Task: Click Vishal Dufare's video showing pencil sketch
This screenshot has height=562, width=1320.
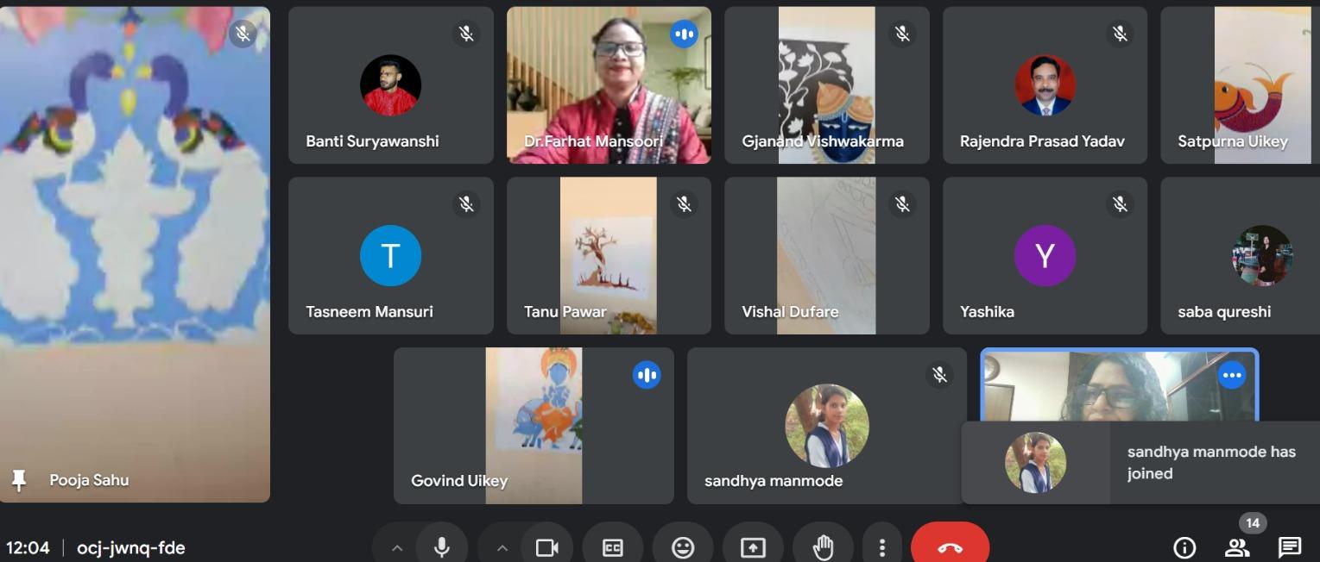Action: pyautogui.click(x=826, y=256)
